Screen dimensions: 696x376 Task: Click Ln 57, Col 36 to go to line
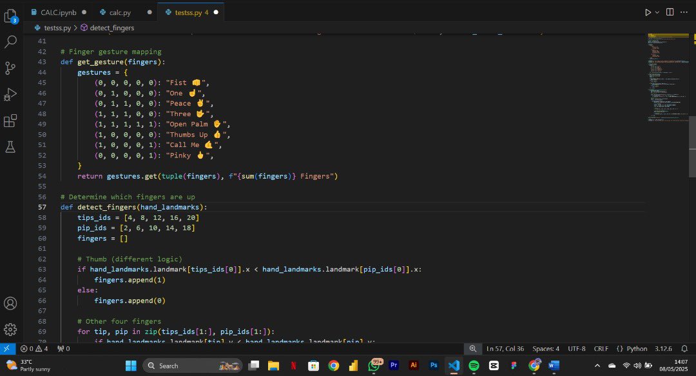(505, 348)
